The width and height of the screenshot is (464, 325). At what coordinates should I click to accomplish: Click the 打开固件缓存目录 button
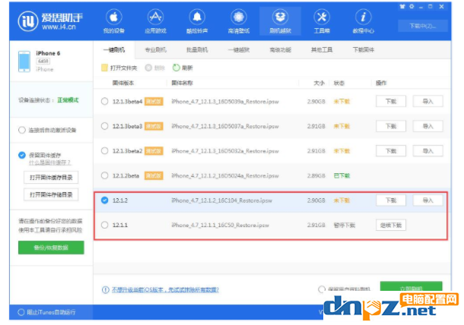pos(51,177)
